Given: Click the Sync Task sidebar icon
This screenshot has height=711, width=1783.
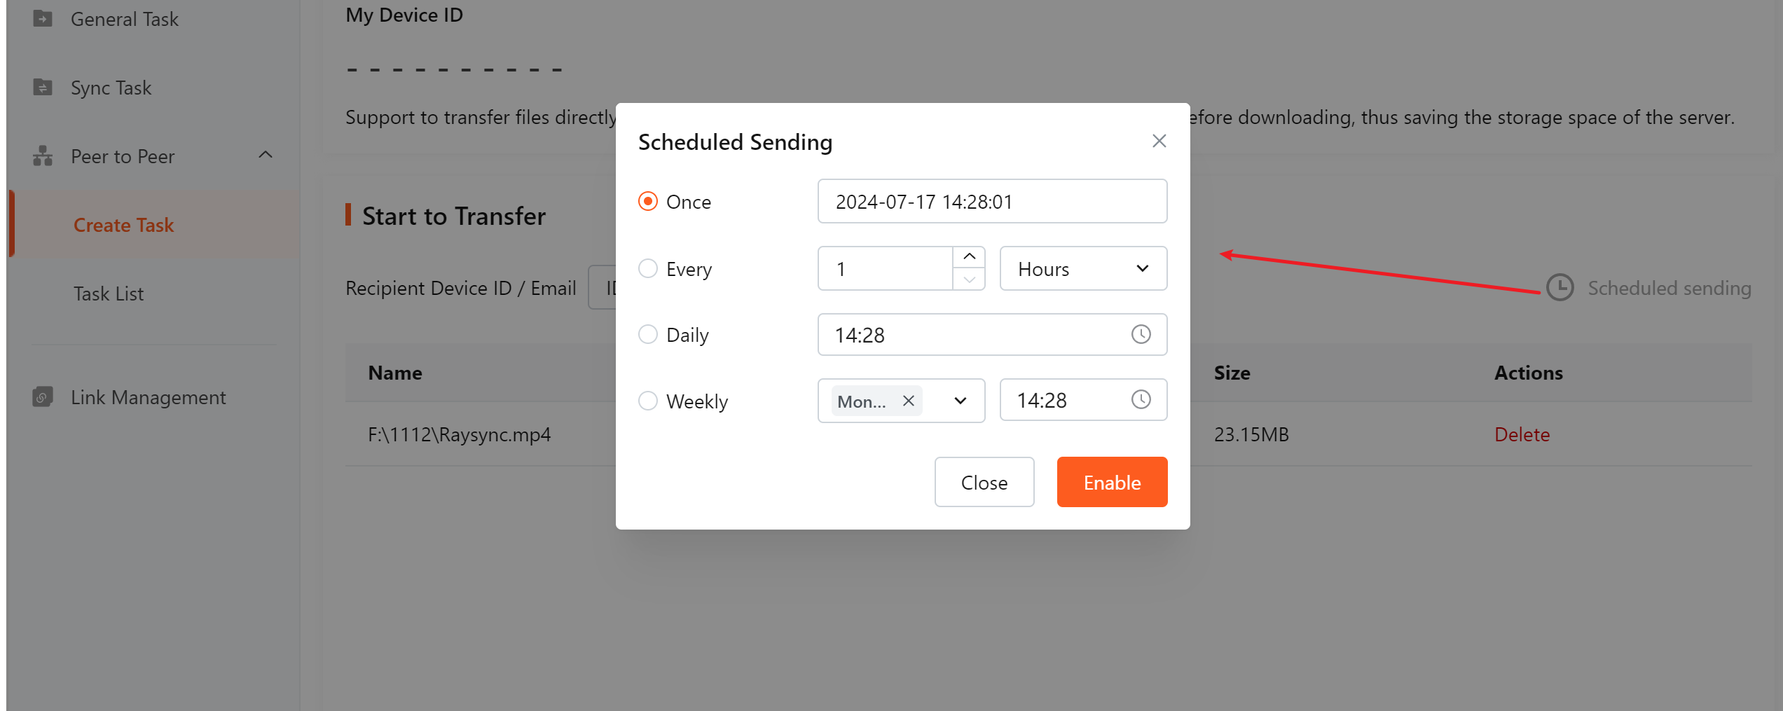Looking at the screenshot, I should (43, 88).
